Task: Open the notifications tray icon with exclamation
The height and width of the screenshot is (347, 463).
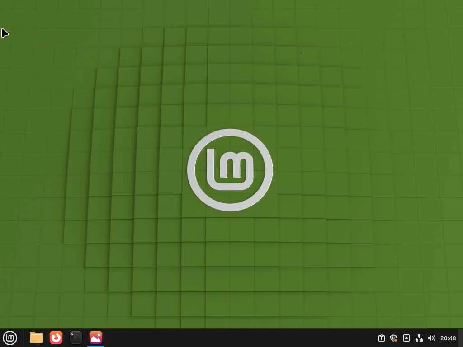Action: tap(381, 338)
